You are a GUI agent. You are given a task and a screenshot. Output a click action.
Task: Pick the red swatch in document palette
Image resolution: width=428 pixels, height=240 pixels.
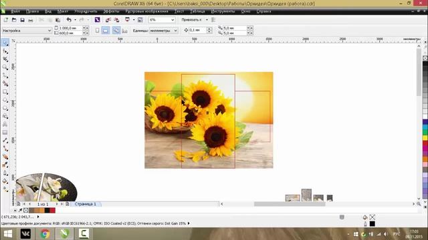point(52,210)
